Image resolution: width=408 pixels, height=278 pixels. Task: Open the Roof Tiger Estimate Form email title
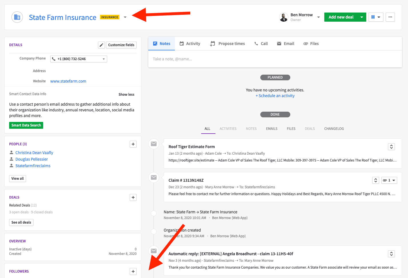(192, 147)
